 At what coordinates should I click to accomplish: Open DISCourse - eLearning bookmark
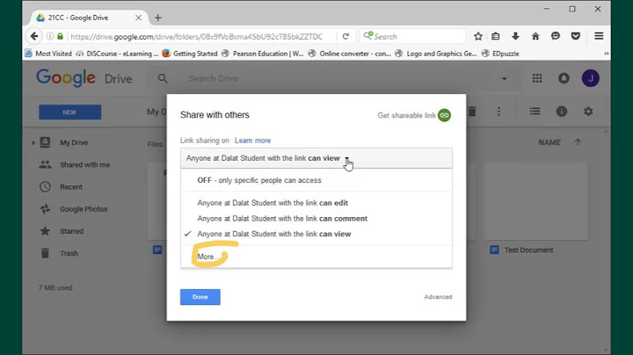pos(118,54)
